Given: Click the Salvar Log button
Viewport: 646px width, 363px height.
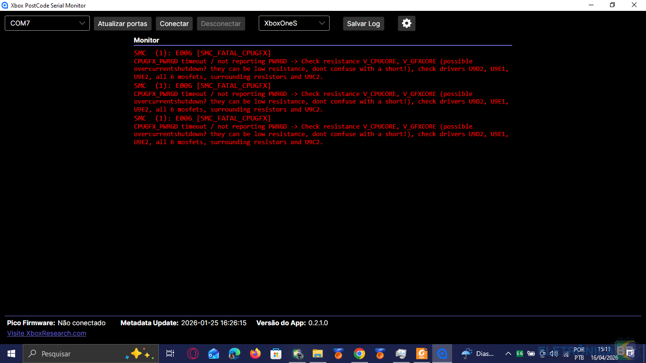Looking at the screenshot, I should (x=363, y=24).
